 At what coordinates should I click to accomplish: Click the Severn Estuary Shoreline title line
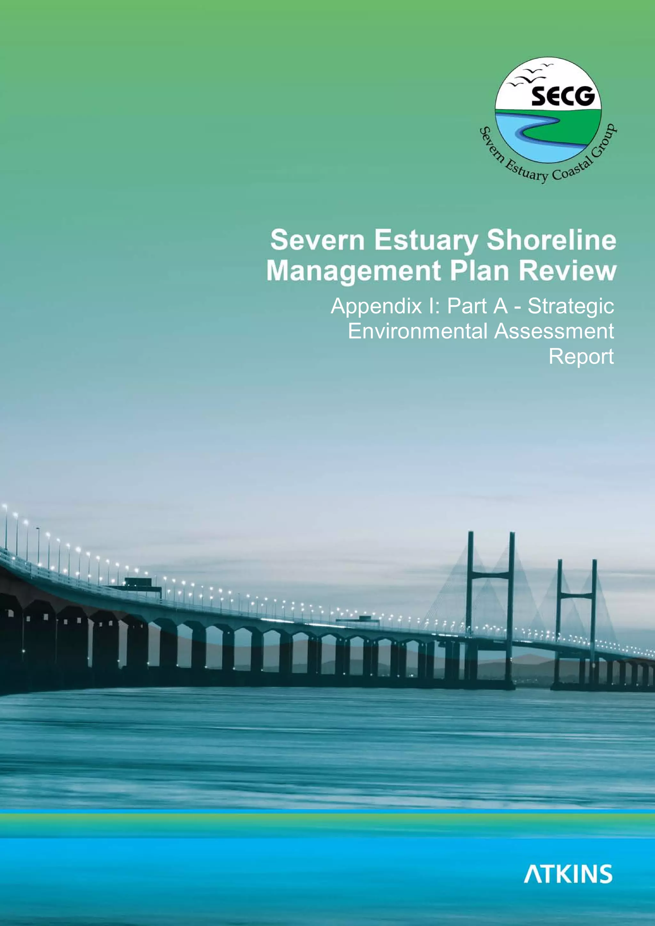tap(443, 241)
